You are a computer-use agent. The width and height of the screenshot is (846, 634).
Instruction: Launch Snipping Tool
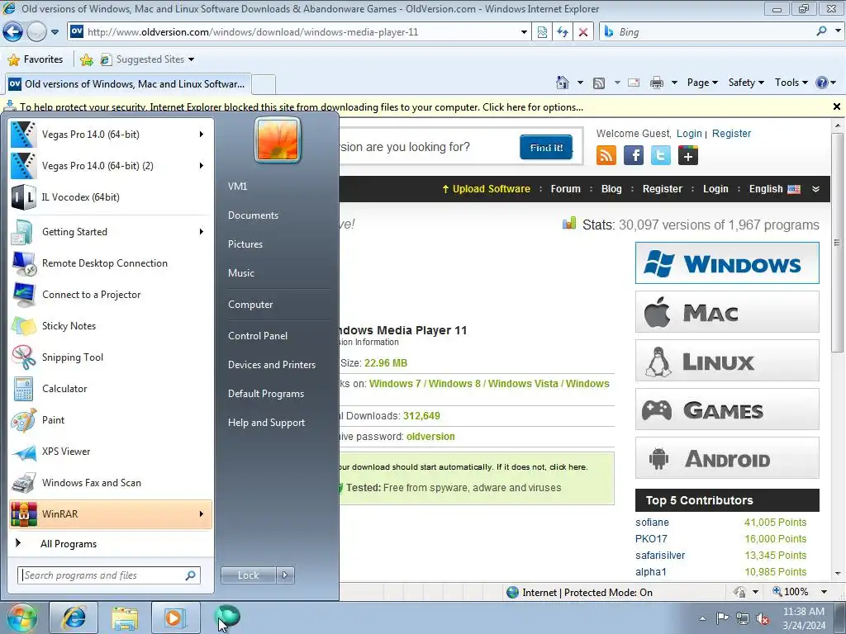[111, 357]
